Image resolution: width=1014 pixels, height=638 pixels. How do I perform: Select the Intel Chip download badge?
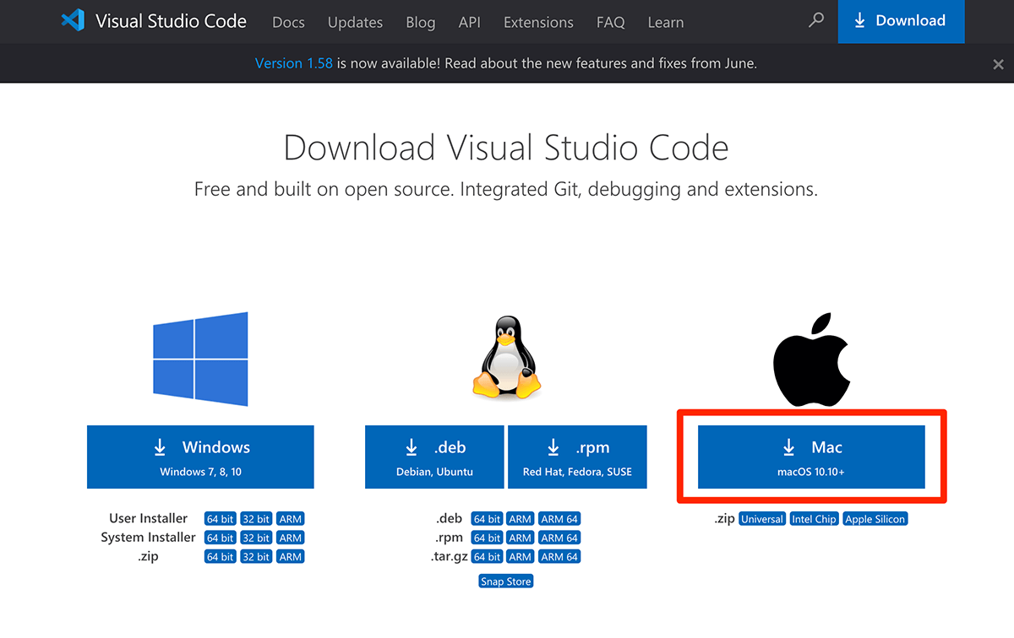[x=814, y=518]
